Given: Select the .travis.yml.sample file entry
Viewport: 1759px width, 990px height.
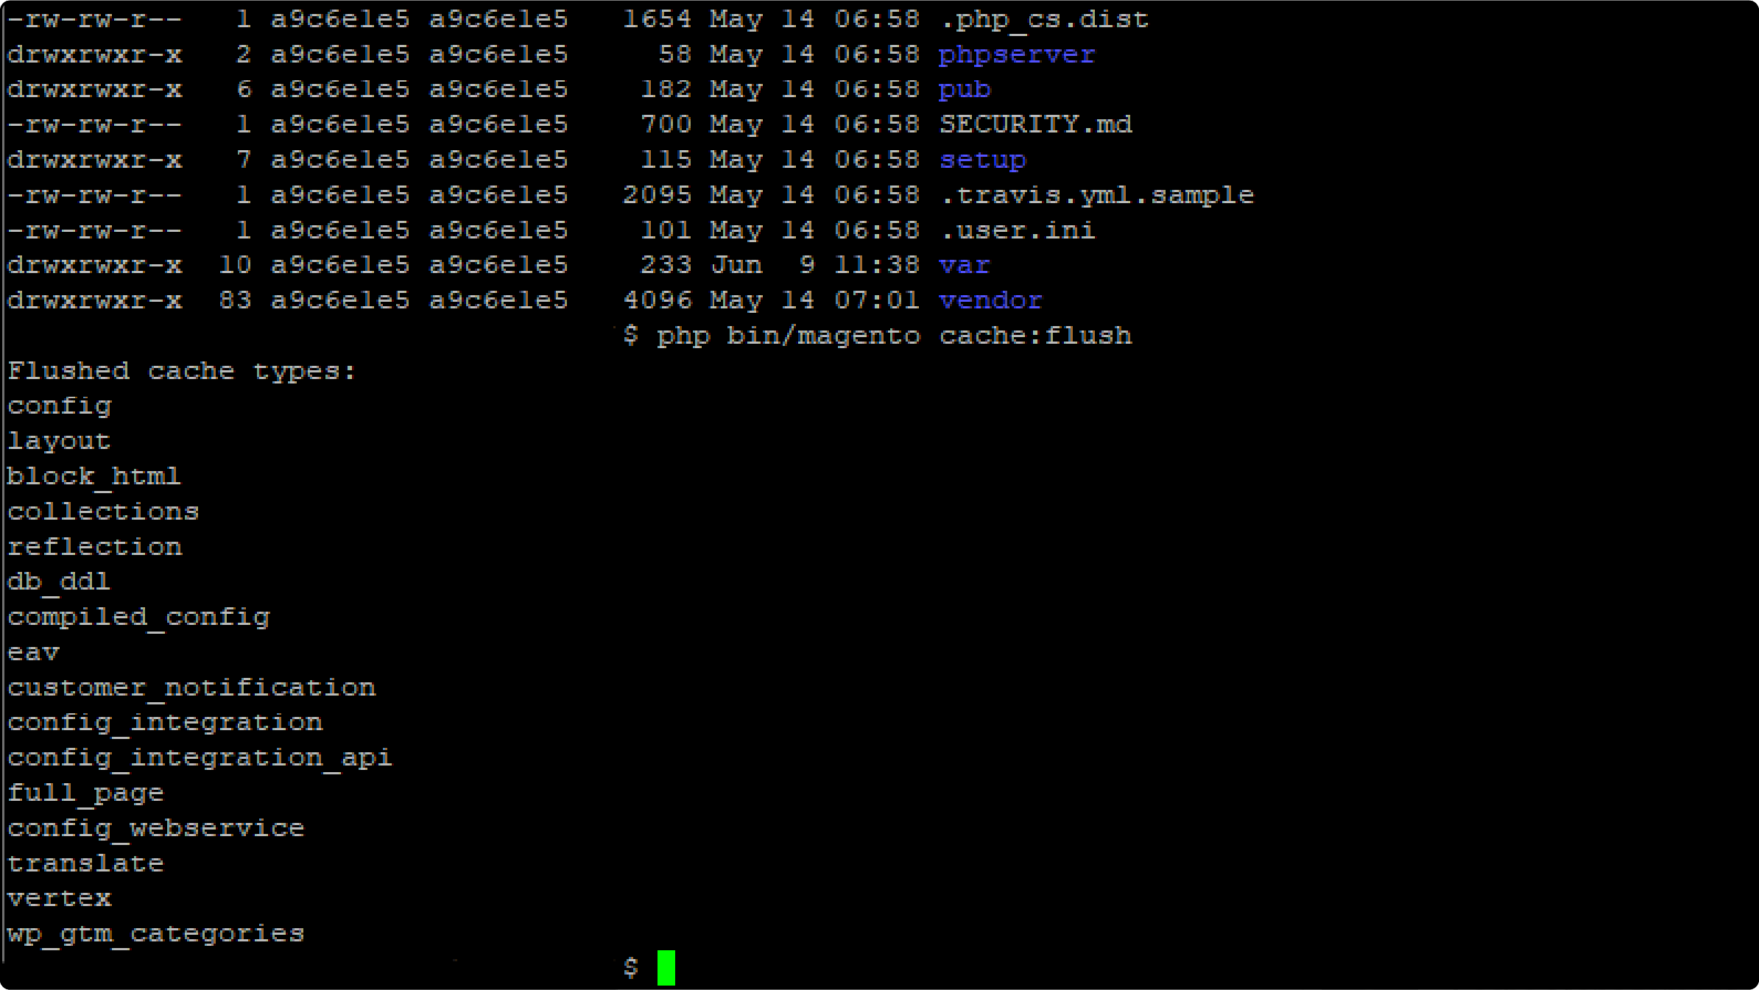Looking at the screenshot, I should coord(1096,194).
